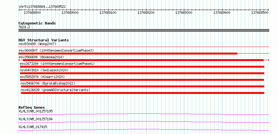Click the red bar for esv3606907
This screenshot has height=134, width=278.
click(128, 54)
